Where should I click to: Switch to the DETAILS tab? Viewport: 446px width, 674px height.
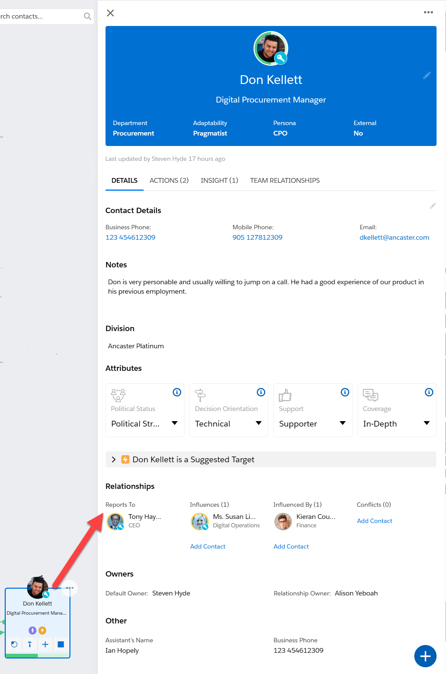pos(124,180)
